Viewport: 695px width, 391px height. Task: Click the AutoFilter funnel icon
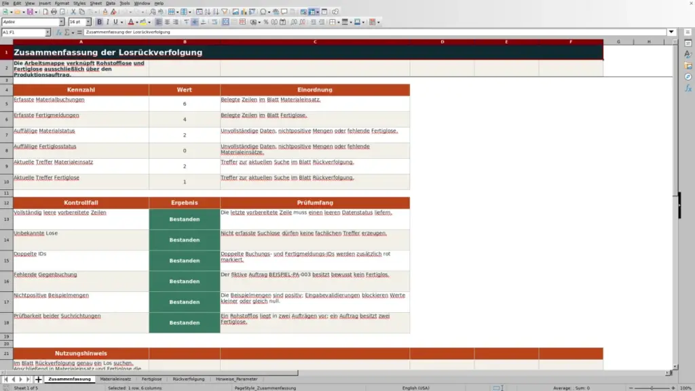click(x=225, y=12)
